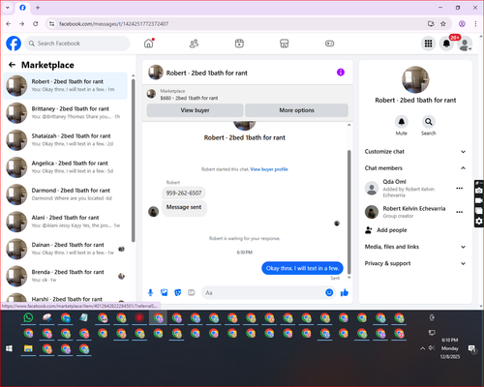Open the Gaming controller icon
Viewport: 484px width, 387px height.
point(329,44)
